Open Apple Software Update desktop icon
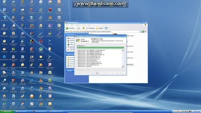The width and height of the screenshot is (201, 113). [x=41, y=35]
